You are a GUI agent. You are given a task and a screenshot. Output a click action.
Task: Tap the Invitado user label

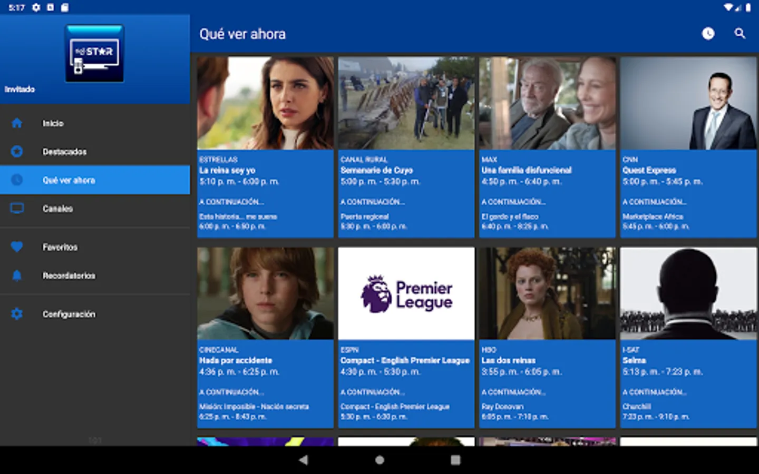coord(20,89)
